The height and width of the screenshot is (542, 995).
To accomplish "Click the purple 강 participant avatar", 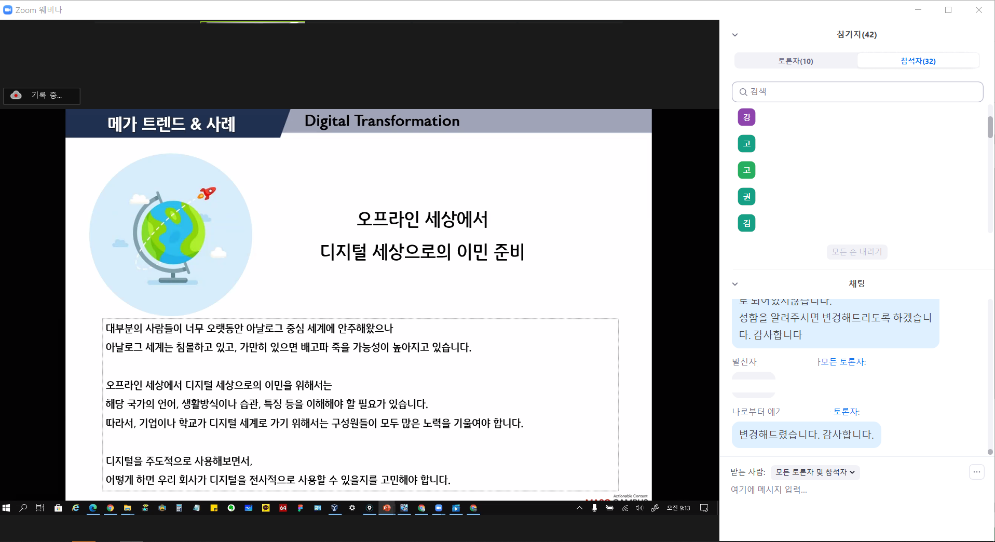I will pyautogui.click(x=746, y=117).
